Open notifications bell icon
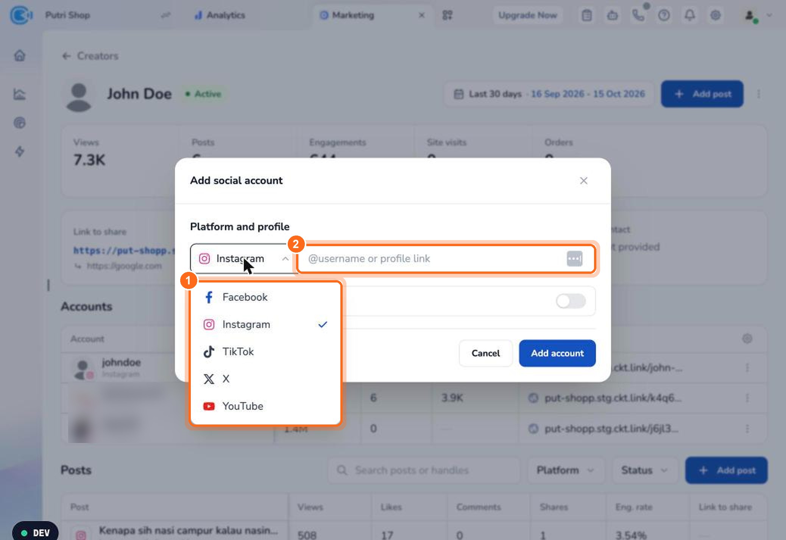Image resolution: width=786 pixels, height=540 pixels. tap(690, 15)
